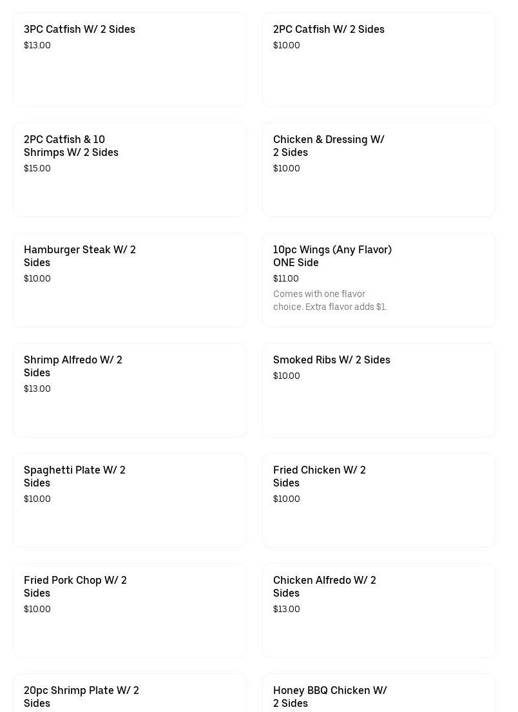
Task: Click the $11.00 price under 10pc Wings
Action: point(286,279)
